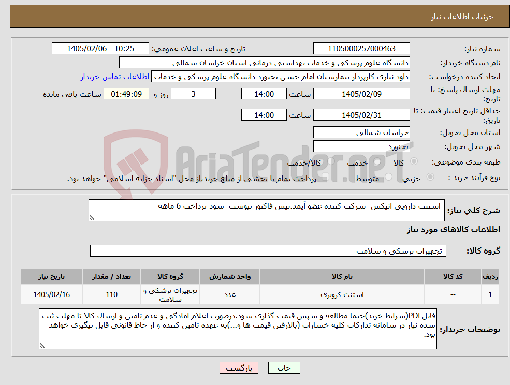Click the resize grip of the description textarea
Image resolution: width=510 pixels, height=385 pixels.
coord(92,218)
